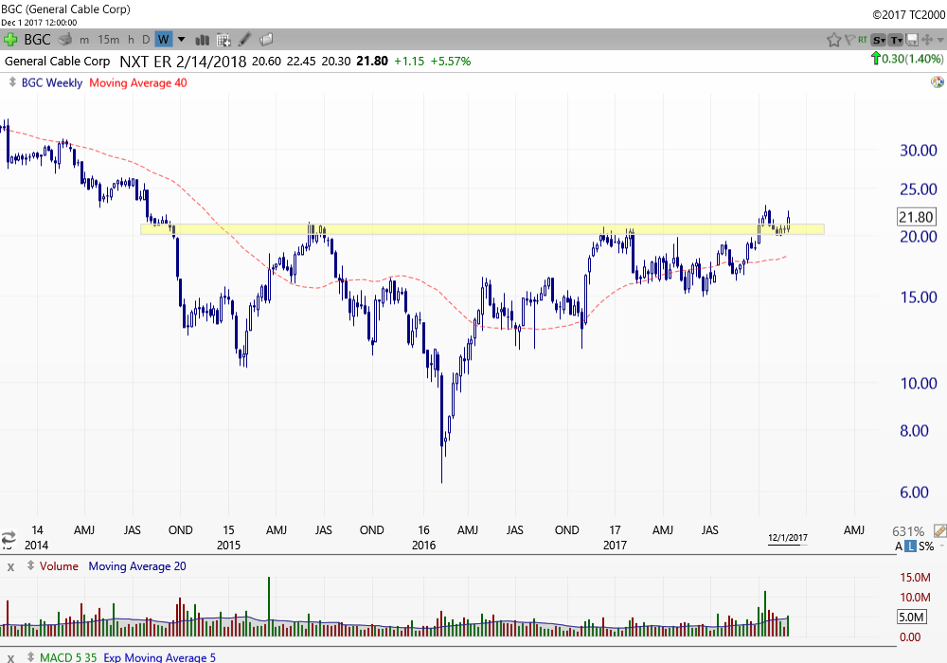This screenshot has height=663, width=947.
Task: Click the green plus add-symbol icon
Action: pyautogui.click(x=10, y=40)
